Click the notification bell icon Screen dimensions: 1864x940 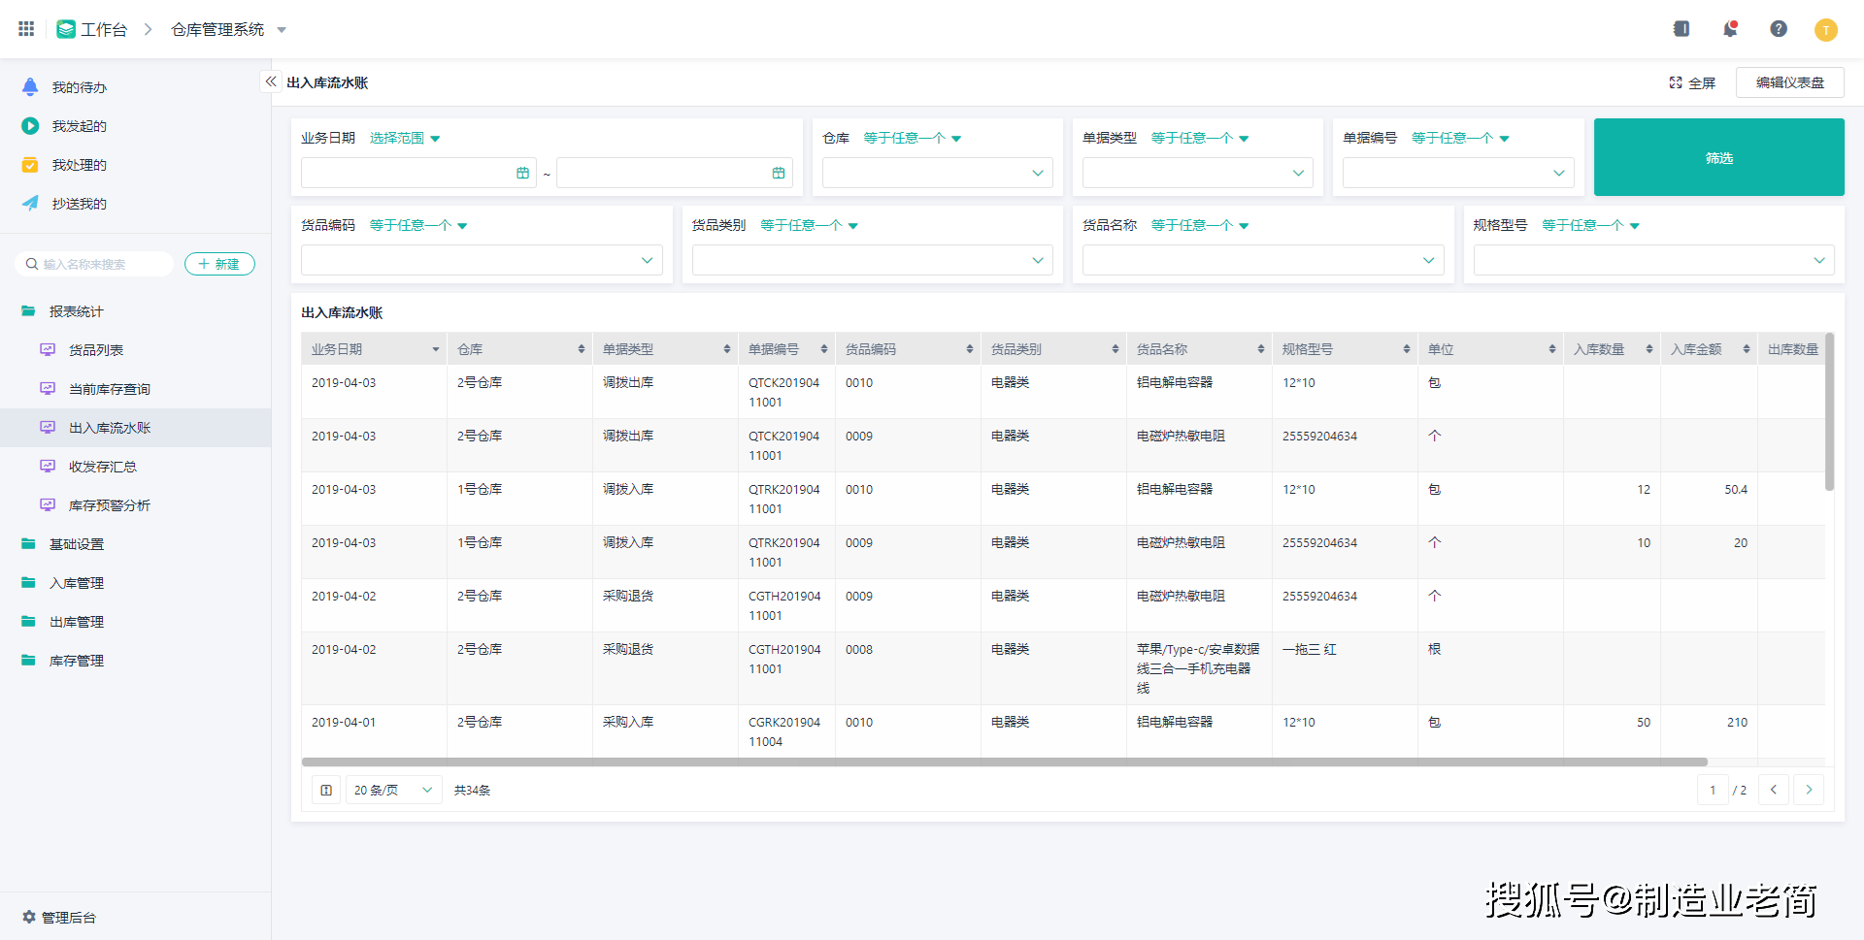pos(1730,29)
